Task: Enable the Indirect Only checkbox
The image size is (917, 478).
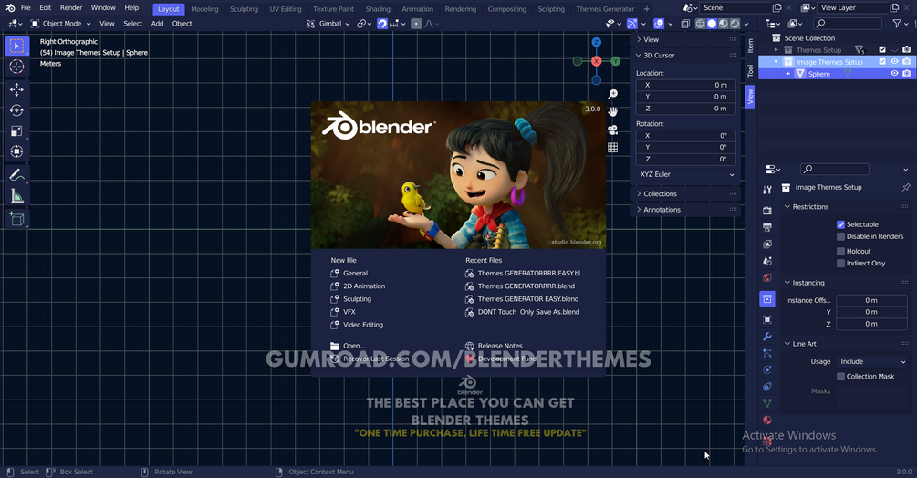Action: pos(841,264)
